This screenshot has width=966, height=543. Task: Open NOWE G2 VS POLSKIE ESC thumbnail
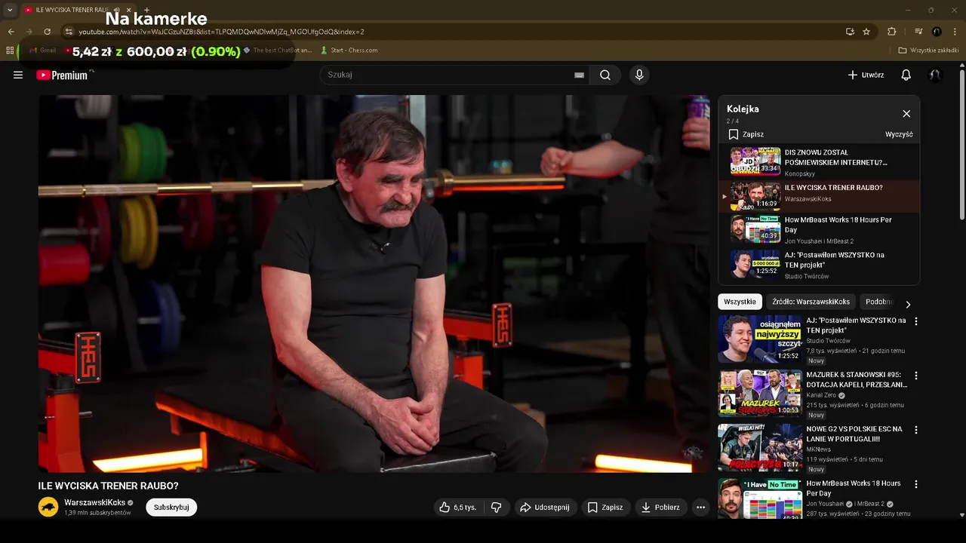click(x=760, y=447)
